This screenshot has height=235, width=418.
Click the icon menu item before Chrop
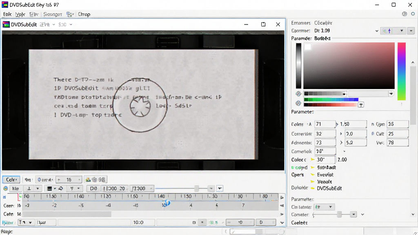click(x=70, y=14)
